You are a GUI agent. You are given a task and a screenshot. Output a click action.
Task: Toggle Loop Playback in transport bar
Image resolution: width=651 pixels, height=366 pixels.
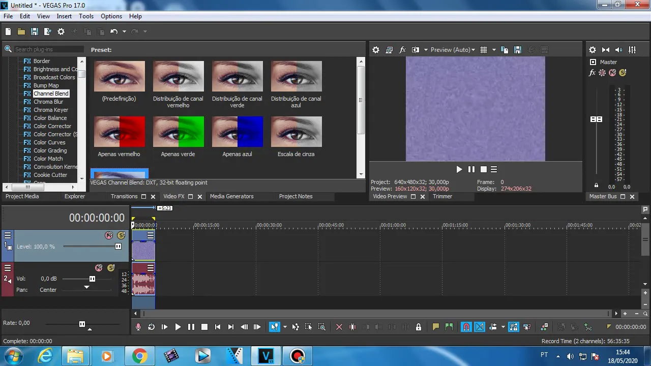151,327
